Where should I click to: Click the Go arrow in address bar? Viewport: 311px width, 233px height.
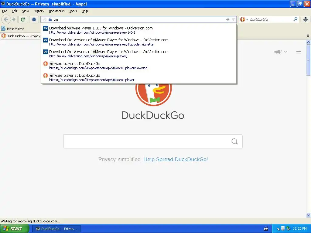(227, 19)
